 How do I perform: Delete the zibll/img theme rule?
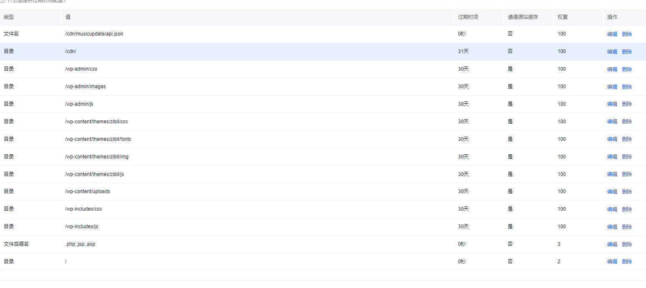point(627,157)
